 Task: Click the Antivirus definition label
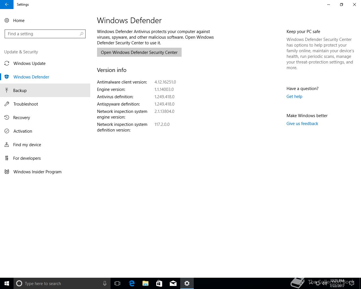[115, 97]
